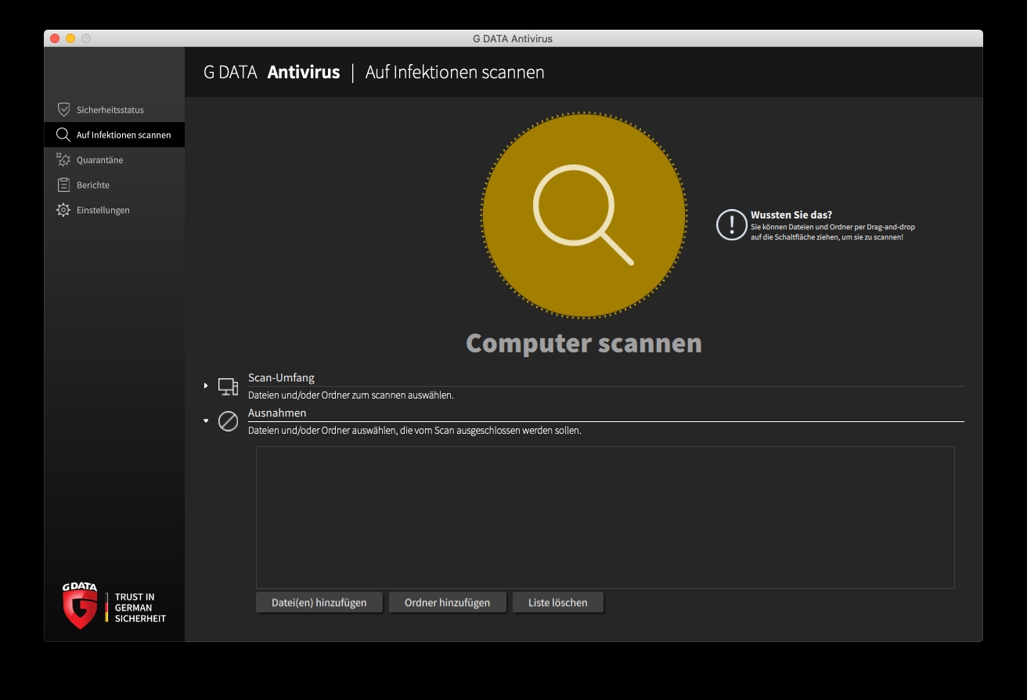This screenshot has height=700, width=1027.
Task: Click the Scan-Umfang computer icon
Action: [228, 386]
